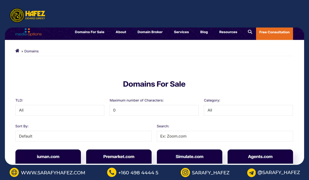Click the home breadcrumb icon

[17, 51]
